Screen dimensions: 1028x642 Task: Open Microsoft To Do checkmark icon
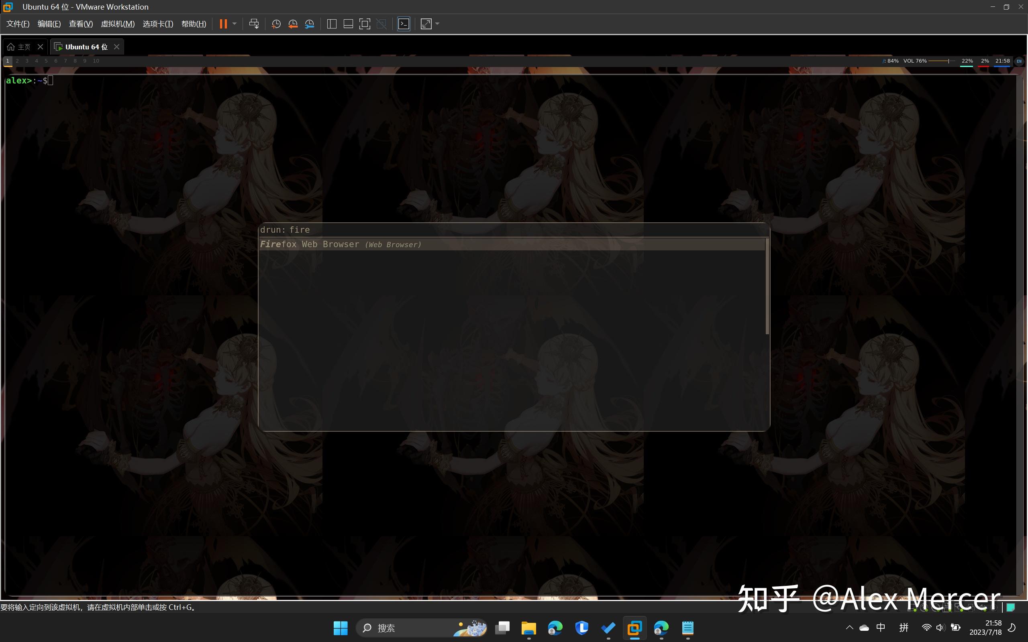click(608, 628)
